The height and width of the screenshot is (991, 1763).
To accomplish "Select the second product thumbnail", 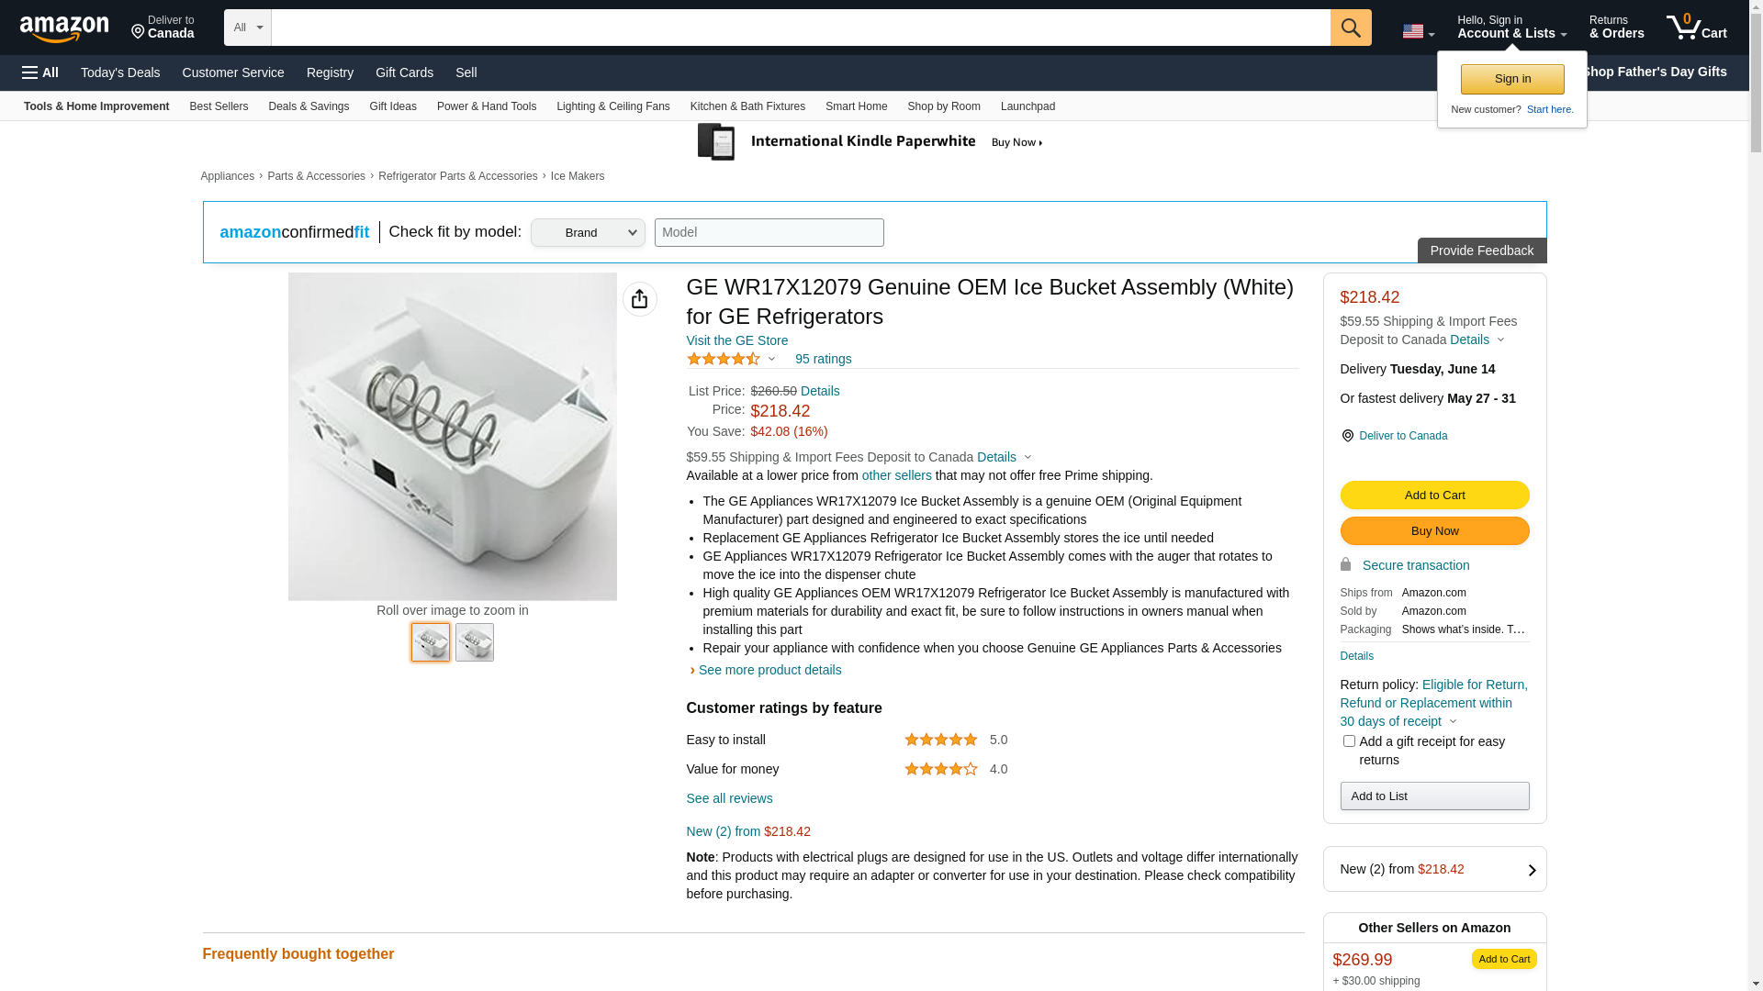I will coord(475,642).
